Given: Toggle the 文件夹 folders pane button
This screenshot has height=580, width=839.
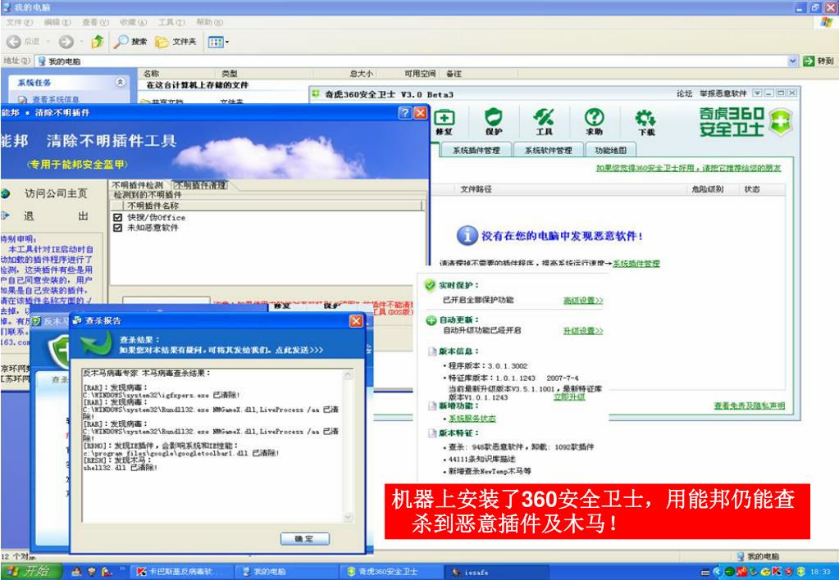Looking at the screenshot, I should pyautogui.click(x=176, y=42).
